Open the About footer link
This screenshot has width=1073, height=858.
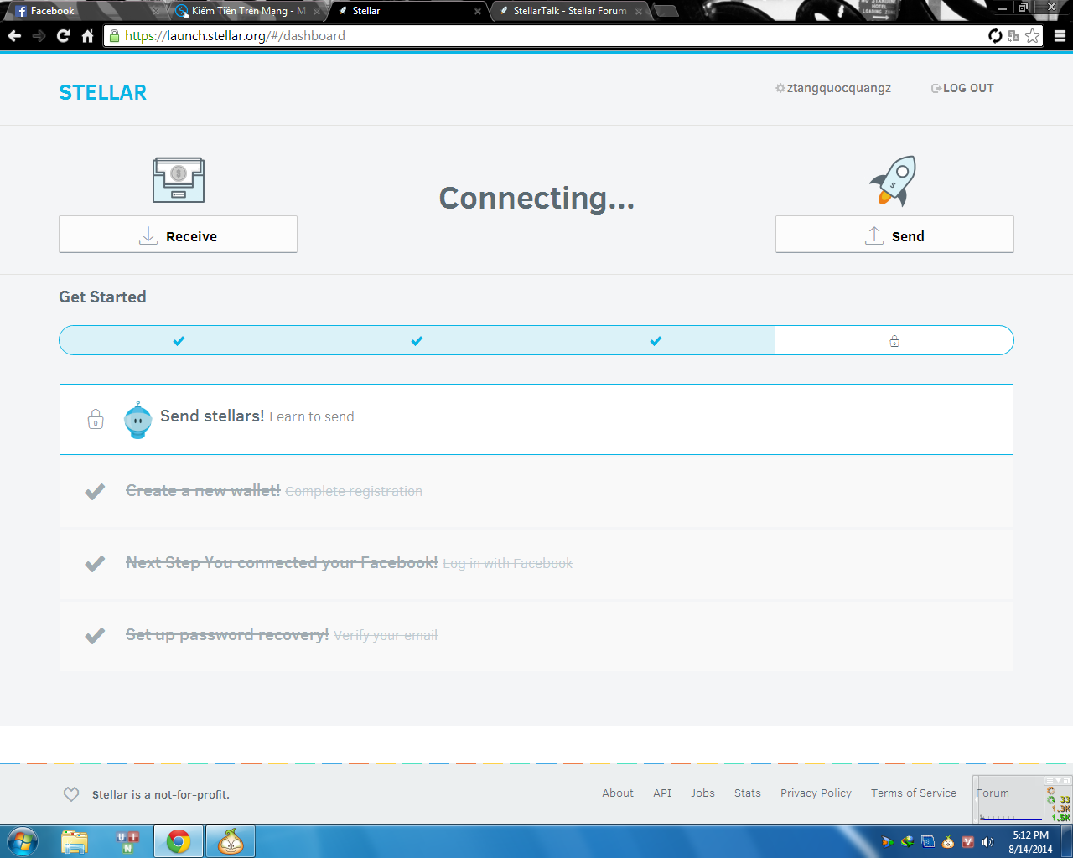pyautogui.click(x=618, y=793)
